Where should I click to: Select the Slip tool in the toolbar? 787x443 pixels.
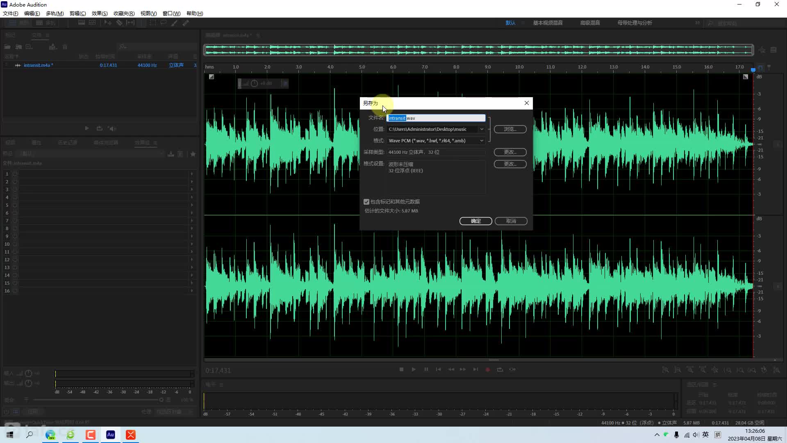pyautogui.click(x=130, y=23)
